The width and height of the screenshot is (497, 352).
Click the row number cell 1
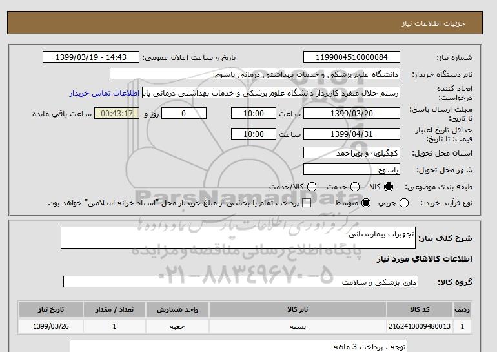click(462, 326)
